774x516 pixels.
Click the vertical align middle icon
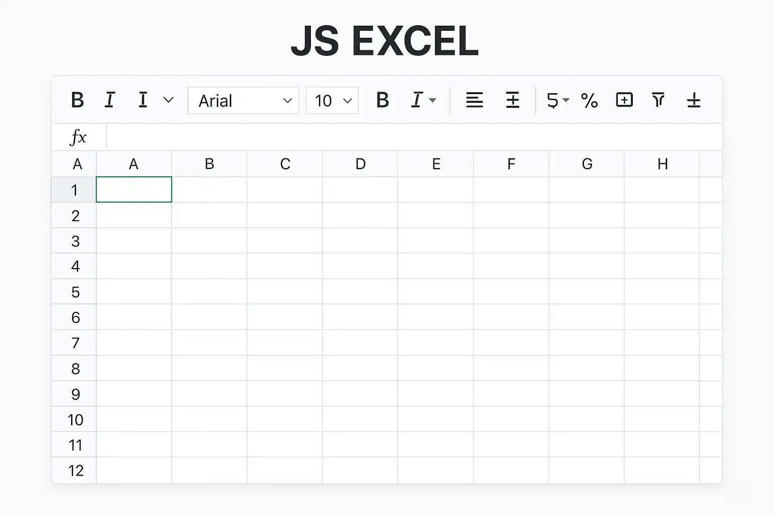[512, 100]
